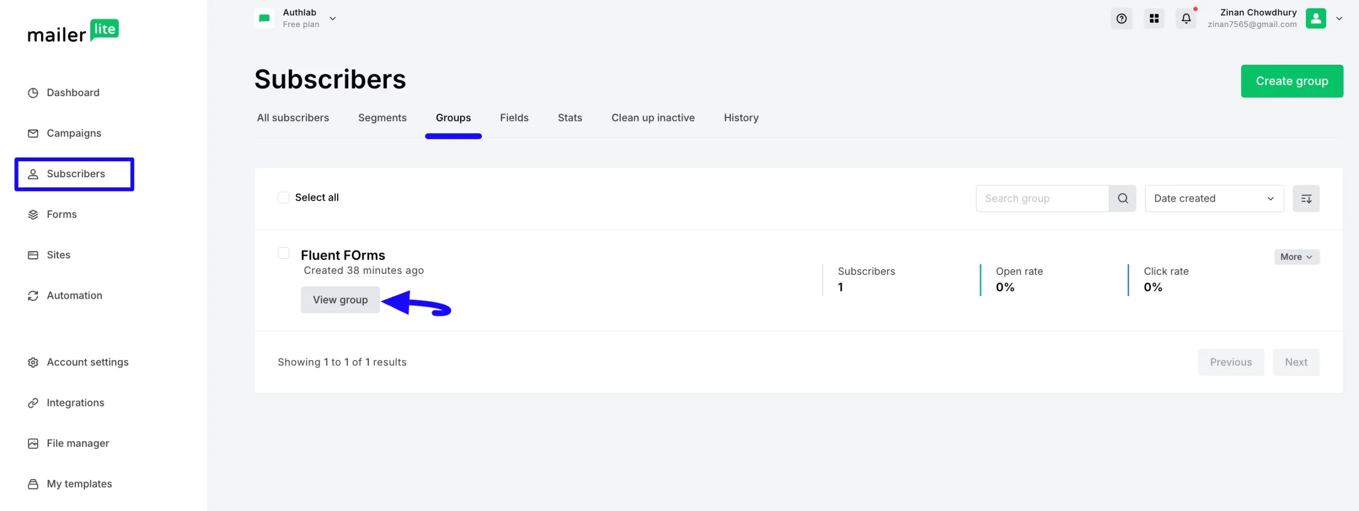Click the Zinan Chowdhury account name

(x=1258, y=12)
